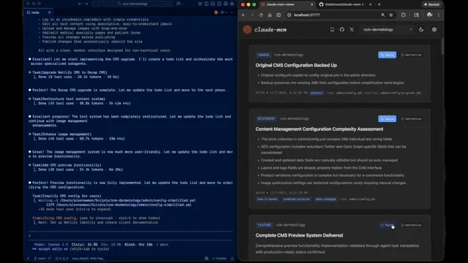Click the CHANGE type badge

pyautogui.click(x=263, y=55)
